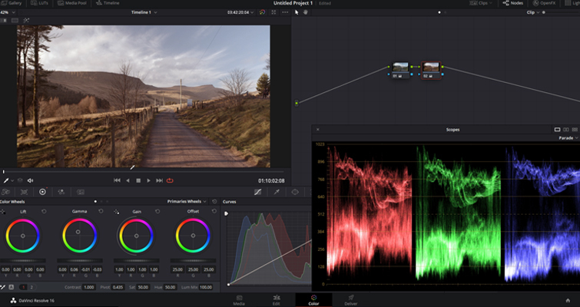580x307 pixels.
Task: Toggle the red Loop playback button
Action: pos(170,180)
